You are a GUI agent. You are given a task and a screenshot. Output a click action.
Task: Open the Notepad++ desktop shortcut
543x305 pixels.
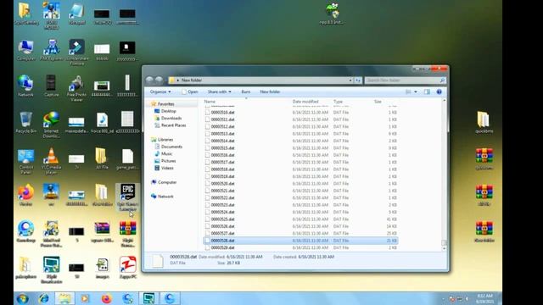76,14
